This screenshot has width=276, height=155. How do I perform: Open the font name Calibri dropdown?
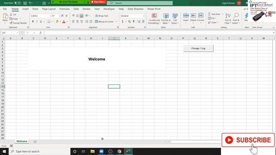click(50, 16)
